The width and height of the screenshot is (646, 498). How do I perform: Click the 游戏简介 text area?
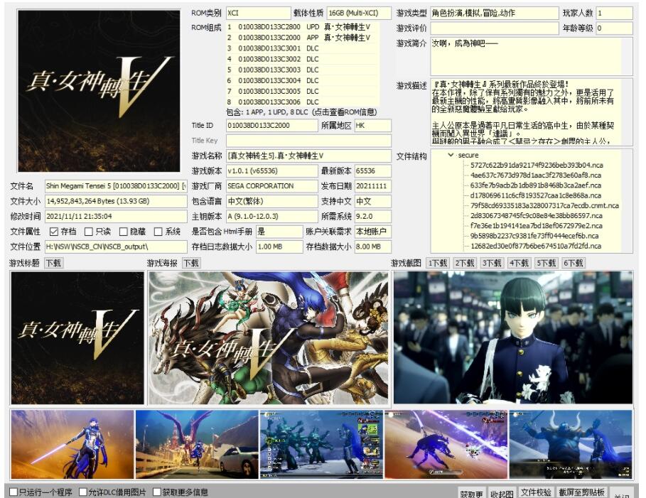point(531,56)
